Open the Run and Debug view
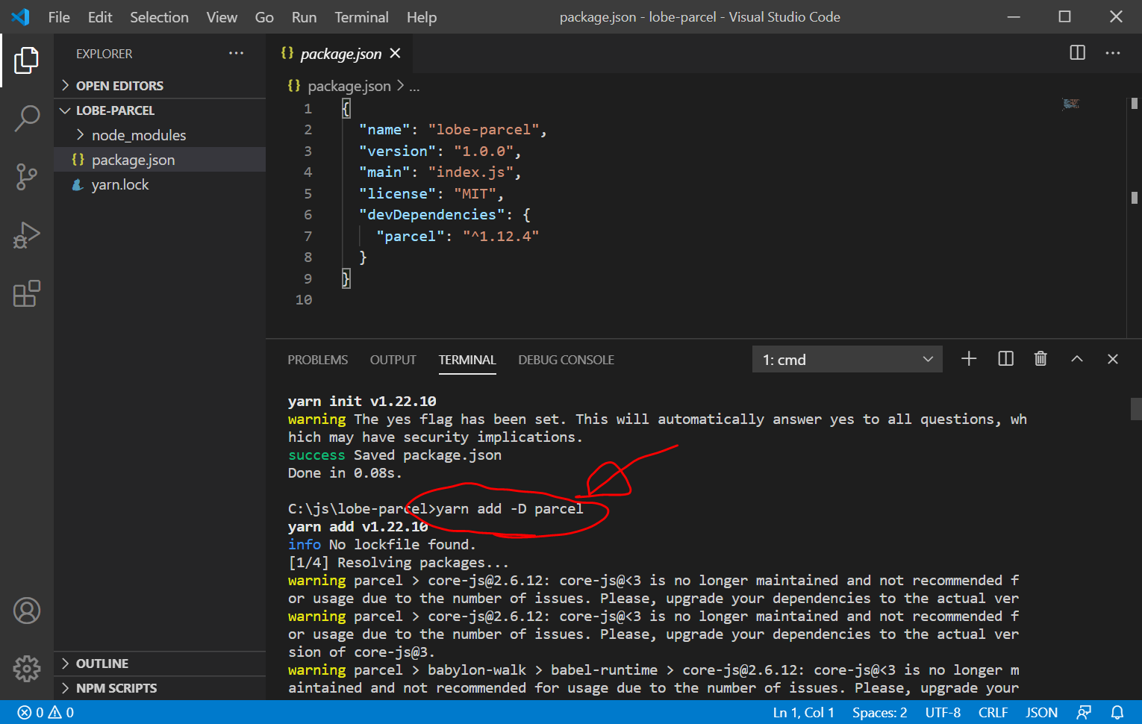 point(27,235)
